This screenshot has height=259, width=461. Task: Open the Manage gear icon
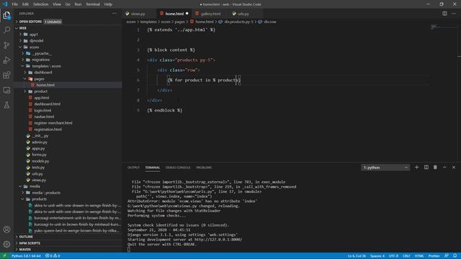coord(6,244)
